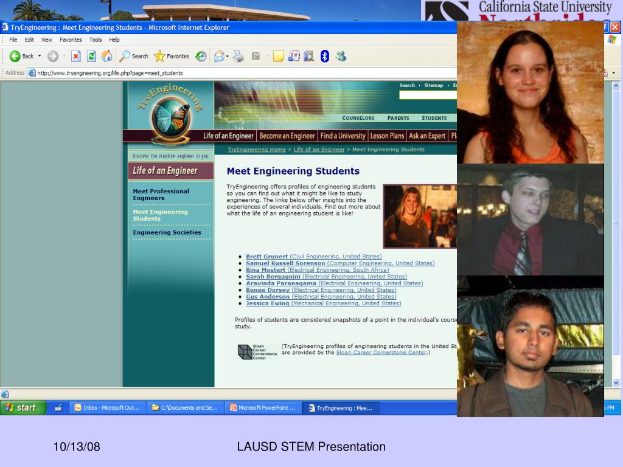
Task: Open Engineering Societies sidebar link
Action: pos(167,232)
